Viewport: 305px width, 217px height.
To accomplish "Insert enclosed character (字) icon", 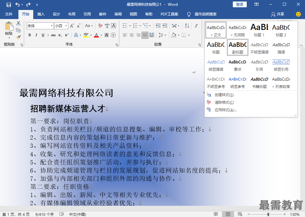I will click(x=113, y=35).
